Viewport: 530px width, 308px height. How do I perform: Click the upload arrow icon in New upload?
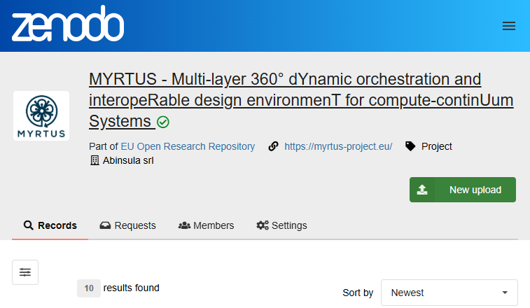tap(422, 190)
